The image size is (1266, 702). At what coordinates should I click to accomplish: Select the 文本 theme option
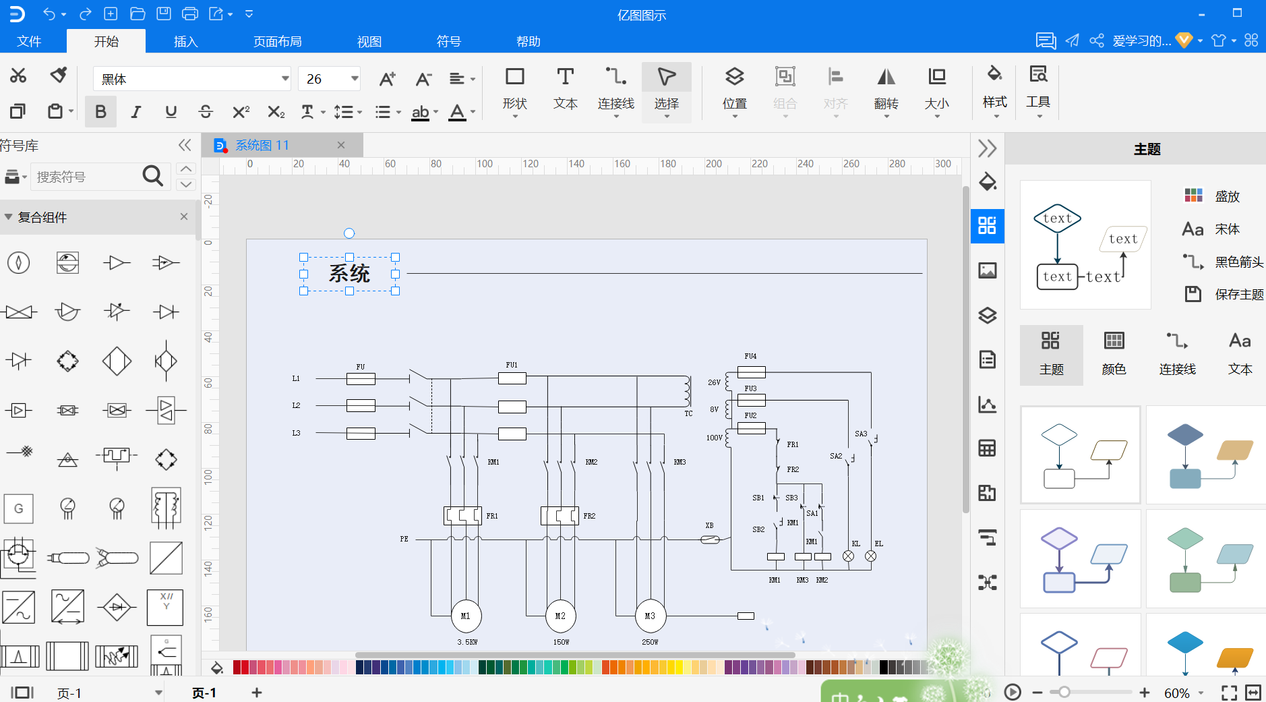(1240, 355)
